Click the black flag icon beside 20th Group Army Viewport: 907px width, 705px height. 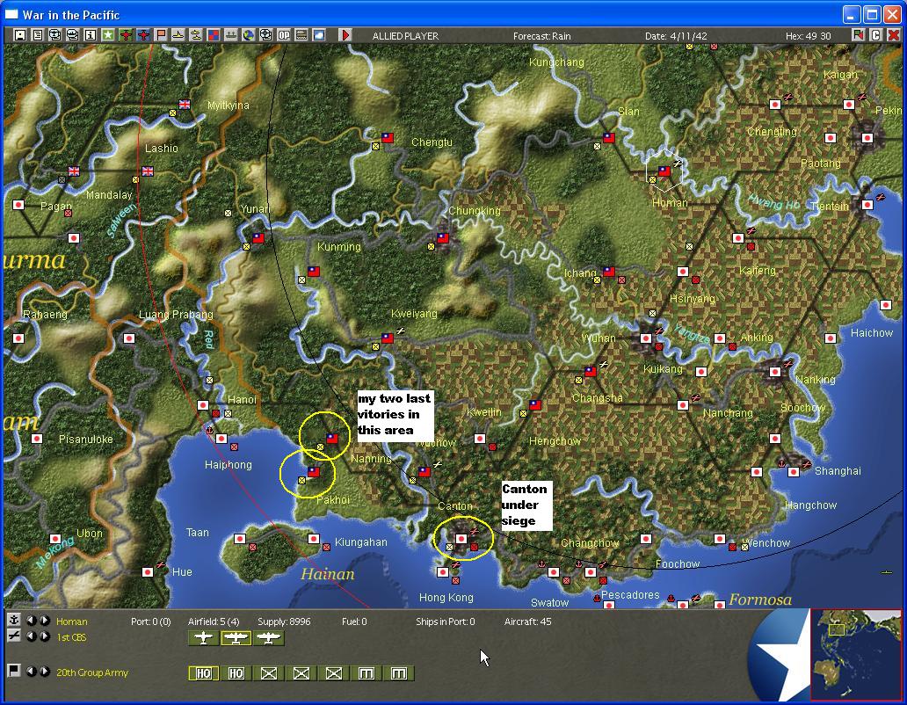14,671
